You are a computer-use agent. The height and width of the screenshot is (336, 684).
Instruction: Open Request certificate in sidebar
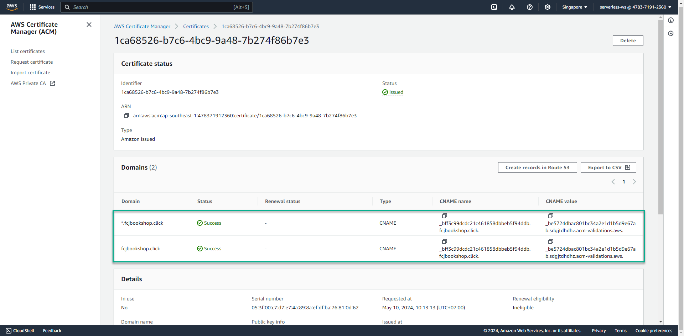pyautogui.click(x=32, y=62)
